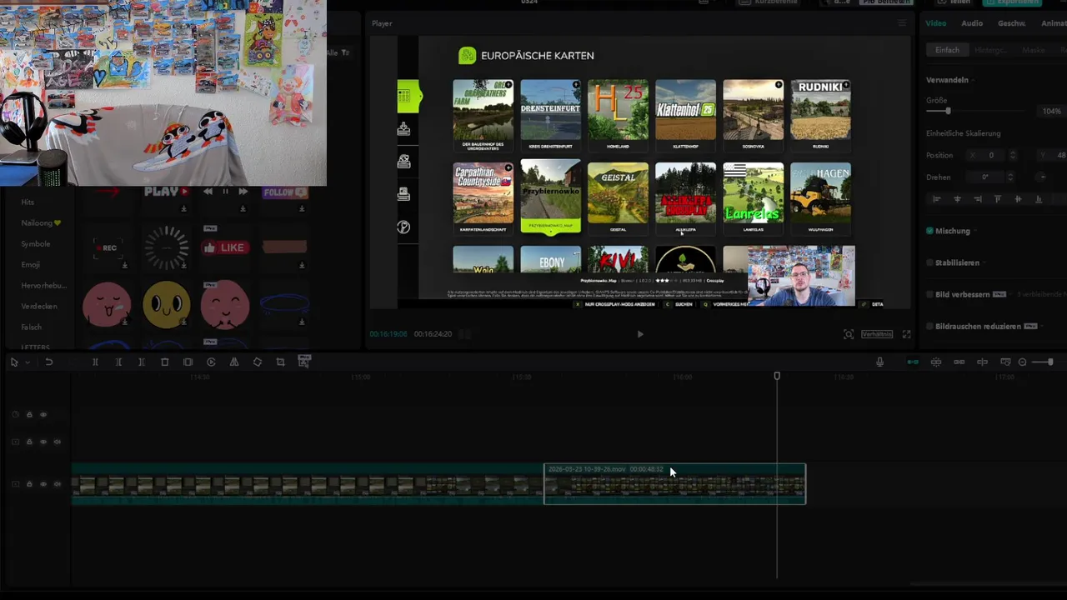Expand the Mischung section arrow

coord(975,231)
